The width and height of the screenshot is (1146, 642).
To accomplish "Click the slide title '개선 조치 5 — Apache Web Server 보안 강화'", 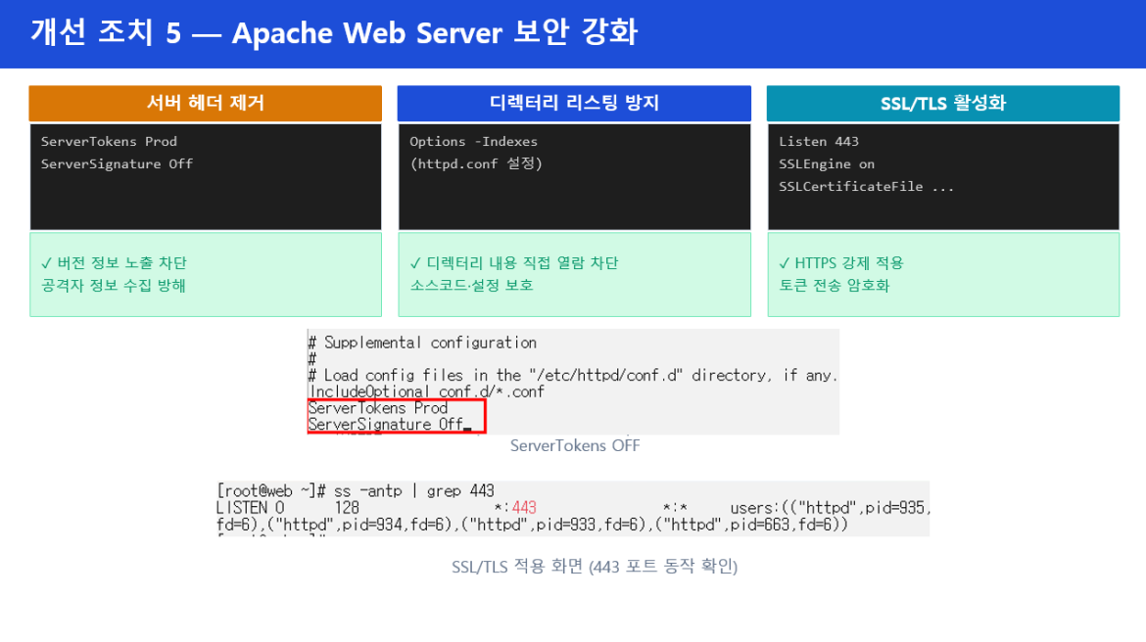I will tap(334, 33).
